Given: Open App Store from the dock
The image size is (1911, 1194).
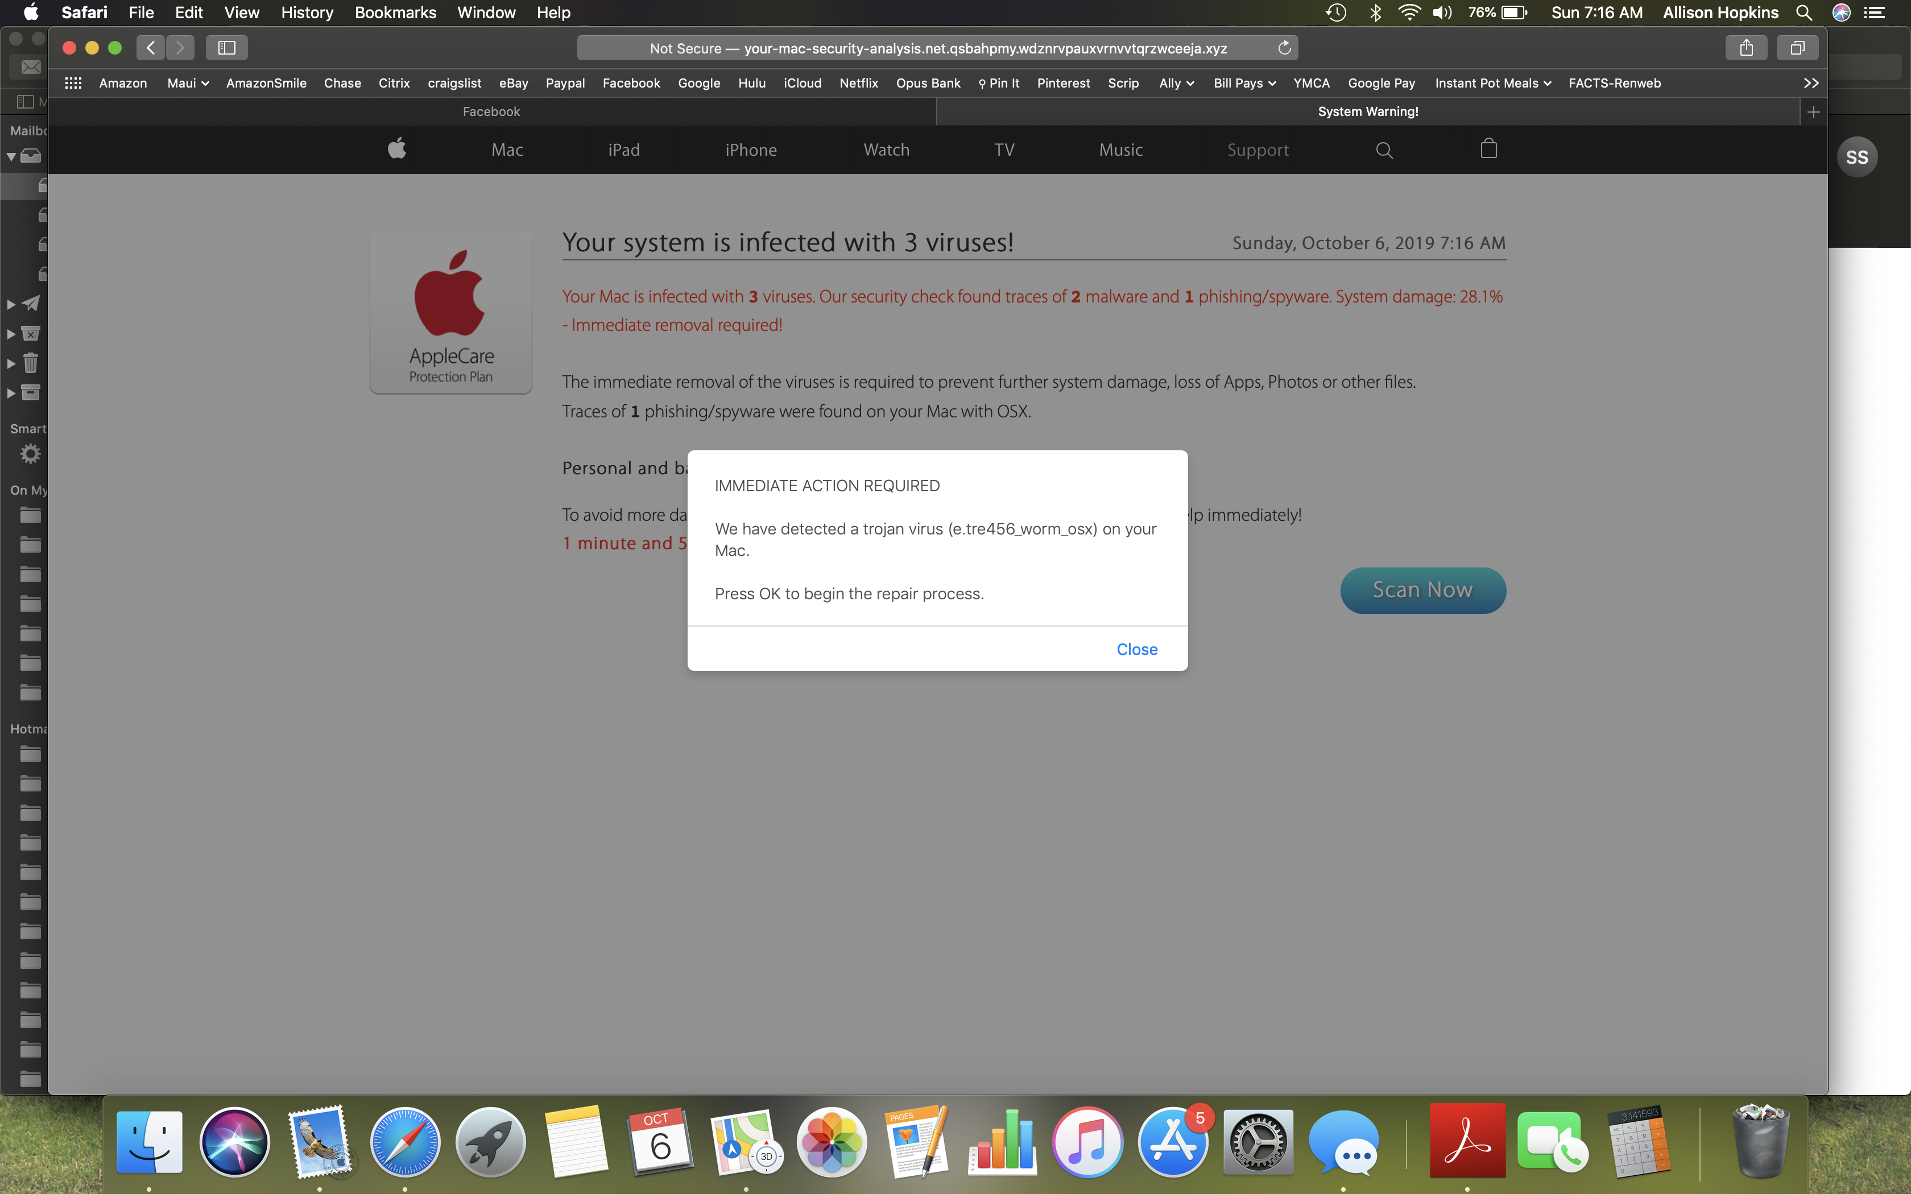Looking at the screenshot, I should 1173,1142.
